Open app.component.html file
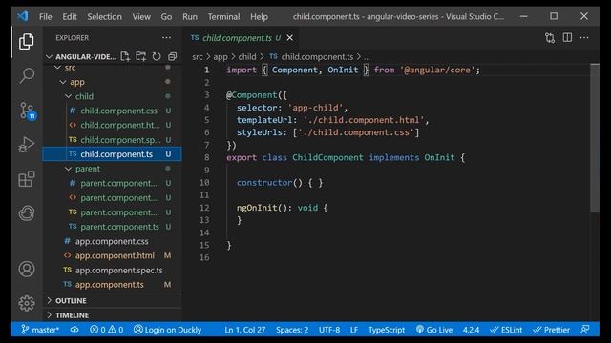The image size is (611, 343). pyautogui.click(x=115, y=256)
